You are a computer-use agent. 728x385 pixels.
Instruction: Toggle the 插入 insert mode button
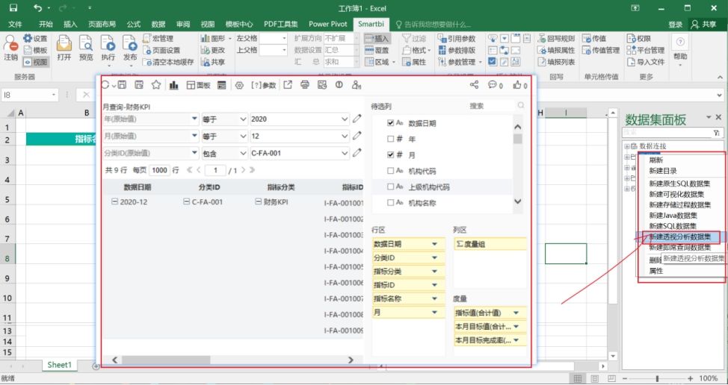click(377, 39)
